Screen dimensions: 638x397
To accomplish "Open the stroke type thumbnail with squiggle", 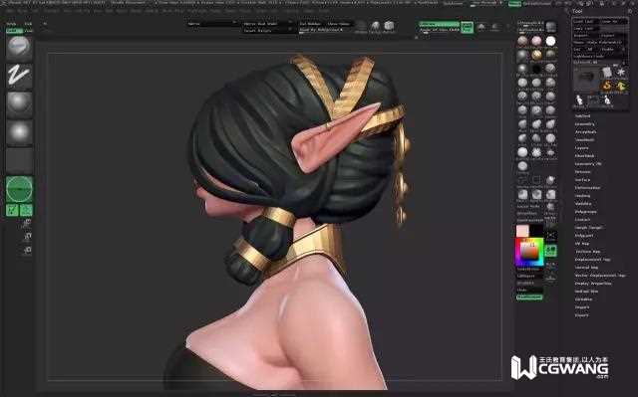I will [19, 76].
